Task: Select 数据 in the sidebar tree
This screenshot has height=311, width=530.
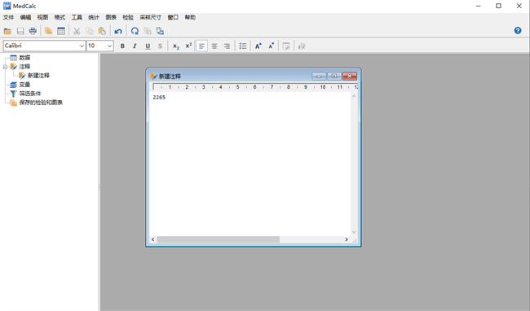Action: tap(24, 58)
